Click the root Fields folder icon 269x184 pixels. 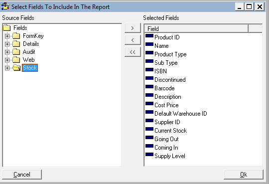click(7, 28)
